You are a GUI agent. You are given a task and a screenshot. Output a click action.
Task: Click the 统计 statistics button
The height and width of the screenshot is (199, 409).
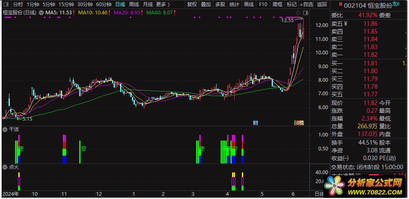tap(235, 4)
